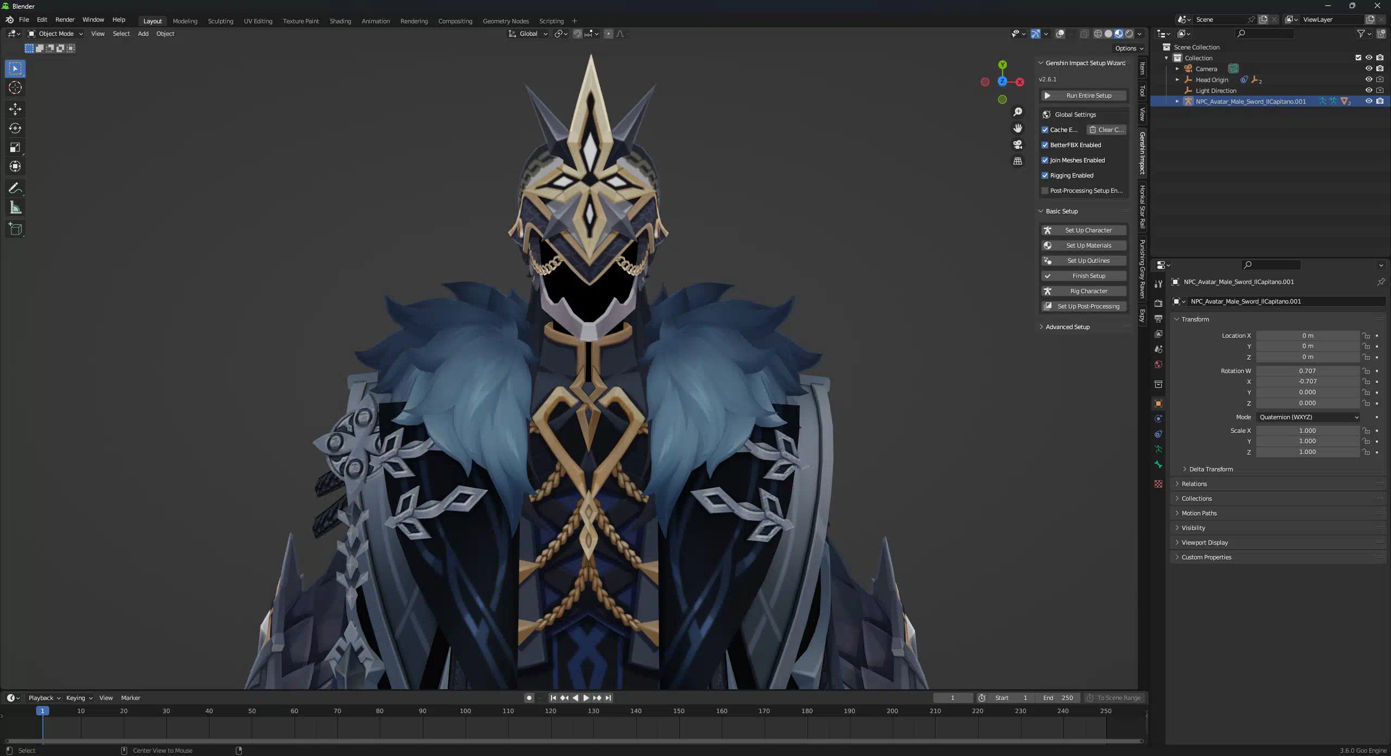
Task: Enable Post-Processing Setup checkbox
Action: point(1045,191)
